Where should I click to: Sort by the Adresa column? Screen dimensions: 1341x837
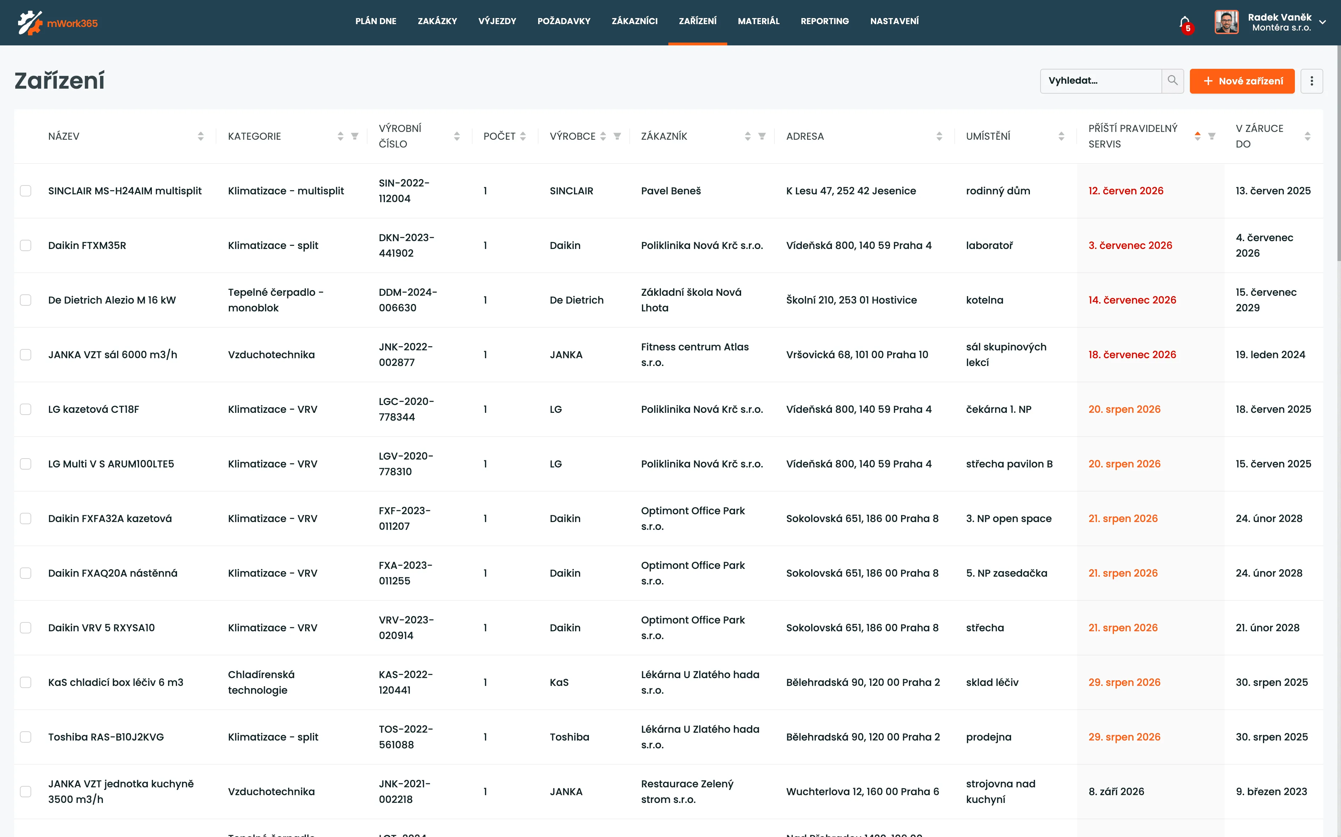point(939,136)
